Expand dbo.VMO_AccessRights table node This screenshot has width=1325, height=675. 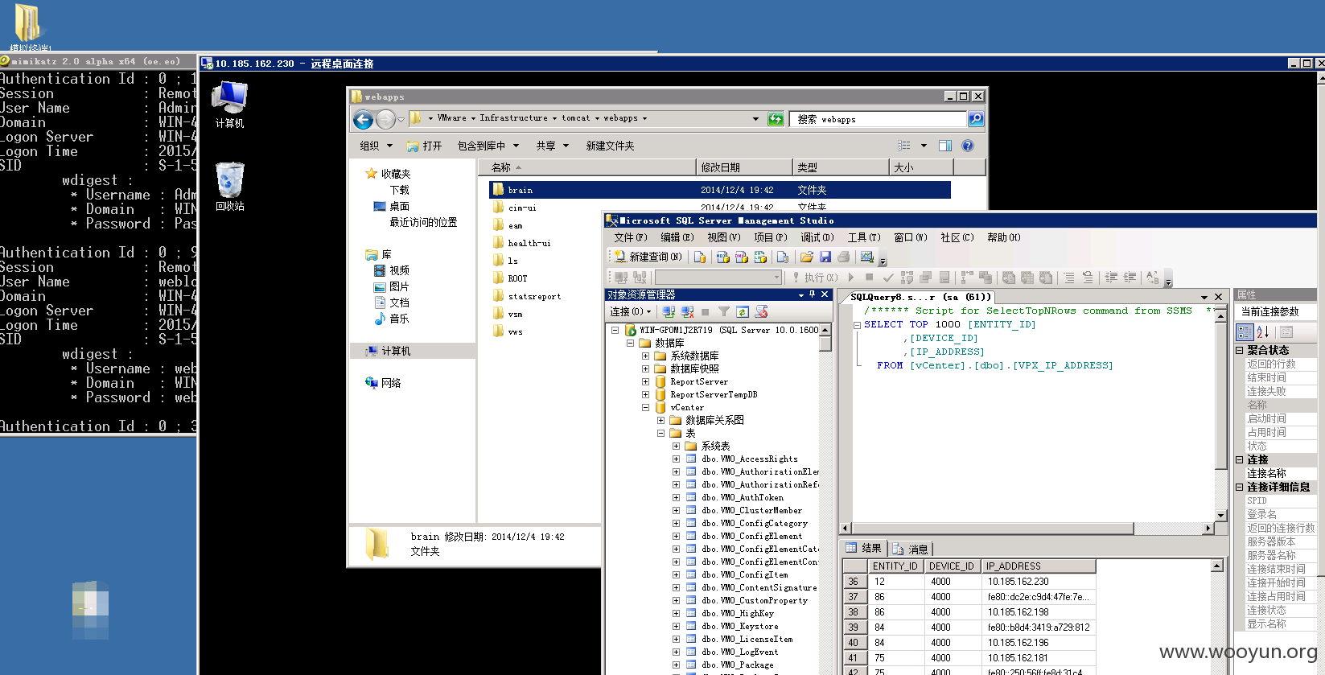[x=676, y=459]
